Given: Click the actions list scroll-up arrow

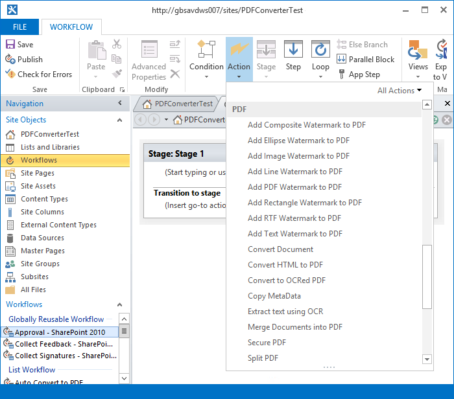Looking at the screenshot, I should coord(427,104).
